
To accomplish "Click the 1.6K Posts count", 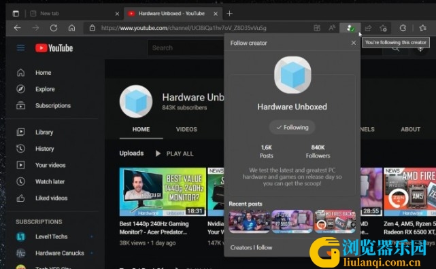I will point(267,151).
